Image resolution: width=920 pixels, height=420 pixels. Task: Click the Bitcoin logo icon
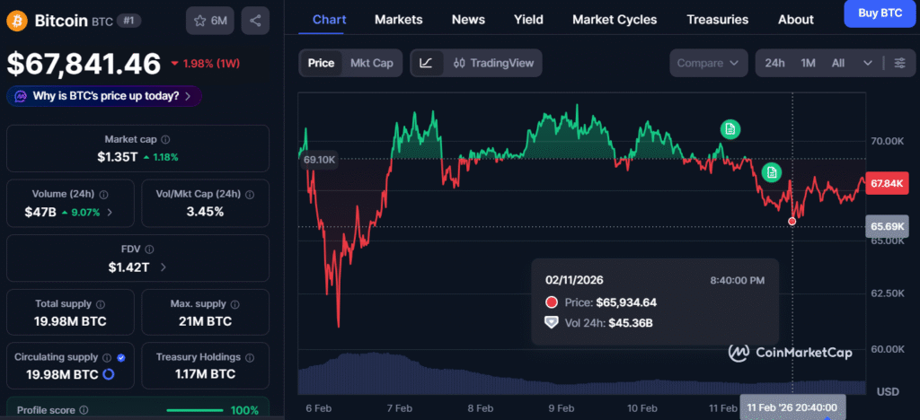pos(17,20)
